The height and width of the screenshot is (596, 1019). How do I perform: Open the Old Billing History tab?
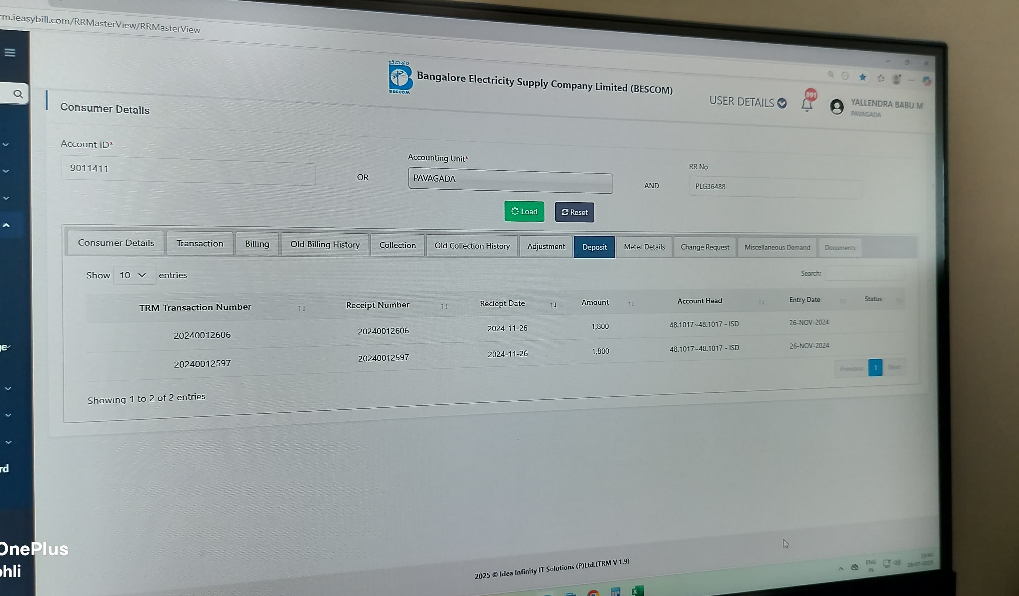325,245
